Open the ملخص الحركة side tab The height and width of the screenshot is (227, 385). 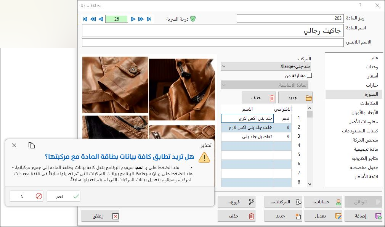(354, 140)
